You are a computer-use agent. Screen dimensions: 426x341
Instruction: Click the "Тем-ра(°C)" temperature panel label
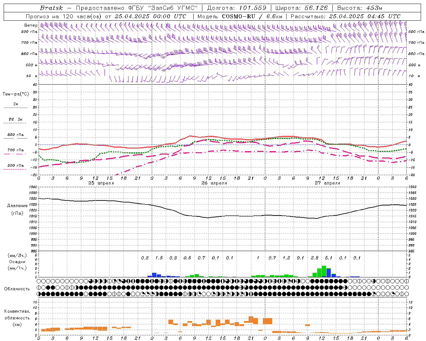[x=16, y=94]
